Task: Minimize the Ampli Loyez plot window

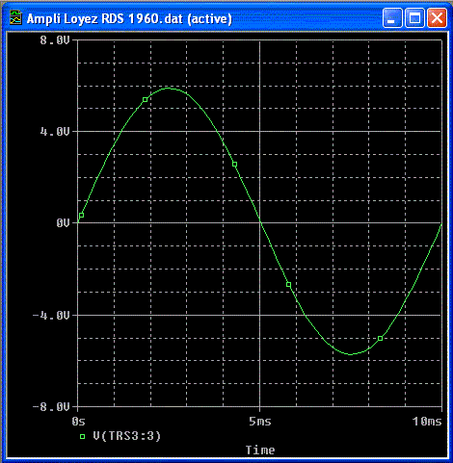Action: click(x=392, y=18)
